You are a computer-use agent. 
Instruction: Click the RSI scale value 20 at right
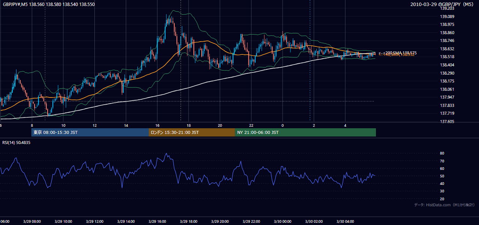point(442,199)
